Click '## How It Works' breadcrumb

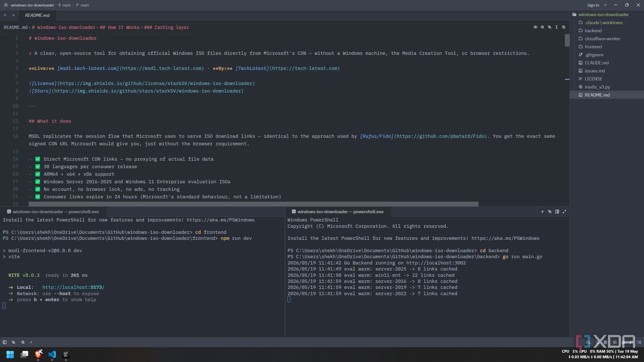point(120,27)
